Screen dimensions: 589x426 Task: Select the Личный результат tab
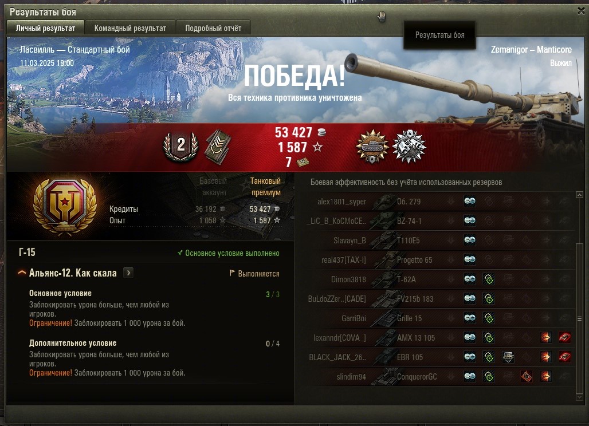click(x=45, y=28)
